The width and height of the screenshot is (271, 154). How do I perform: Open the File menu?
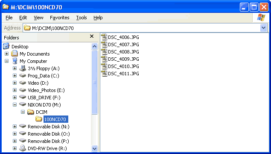(9, 18)
